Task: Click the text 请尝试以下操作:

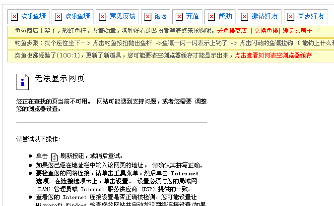Action: (38, 139)
